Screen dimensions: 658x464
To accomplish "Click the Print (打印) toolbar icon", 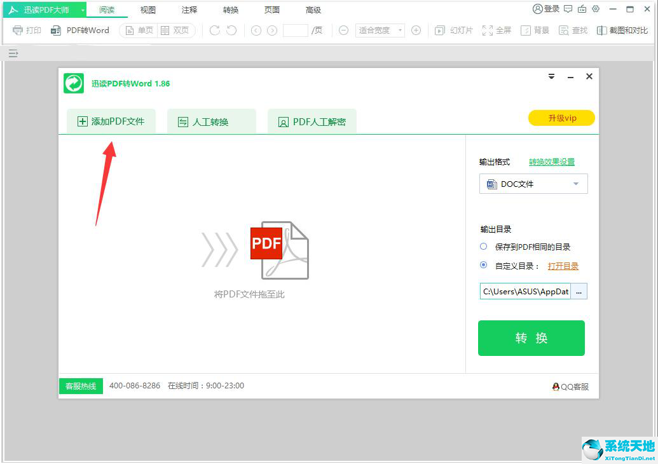I will (26, 30).
